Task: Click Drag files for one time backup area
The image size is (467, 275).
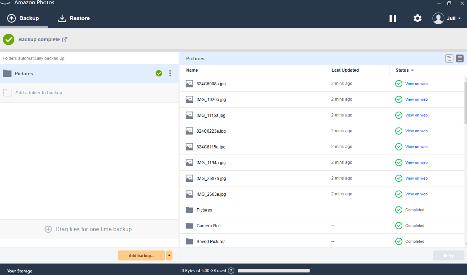Action: click(89, 229)
